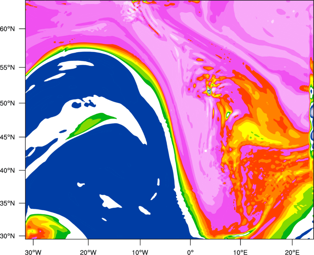Click the 20°E longitude label
The width and height of the screenshot is (314, 255).
292,252
